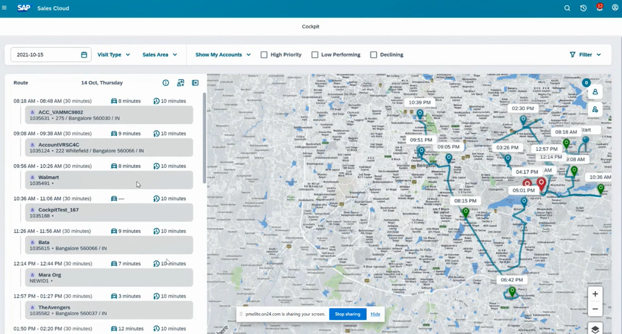This screenshot has width=622, height=334.
Task: Click the 09:56 AM - 10:26 AM time slot
Action: coord(53,166)
